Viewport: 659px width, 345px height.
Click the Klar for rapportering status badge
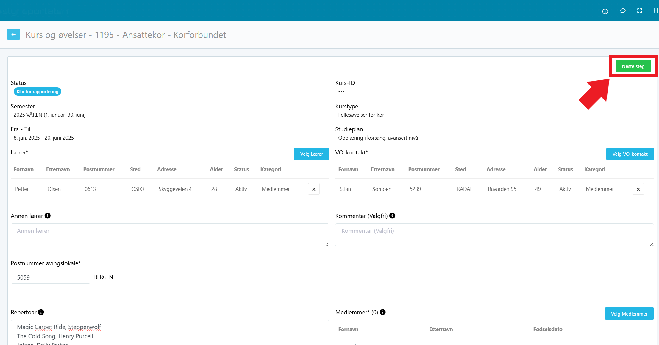[x=38, y=92]
